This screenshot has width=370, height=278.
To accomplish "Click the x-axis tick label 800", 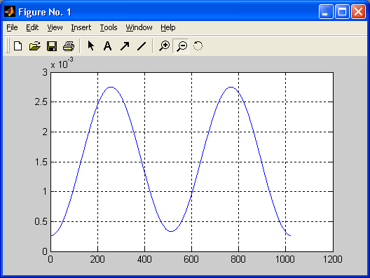I will pos(238,259).
